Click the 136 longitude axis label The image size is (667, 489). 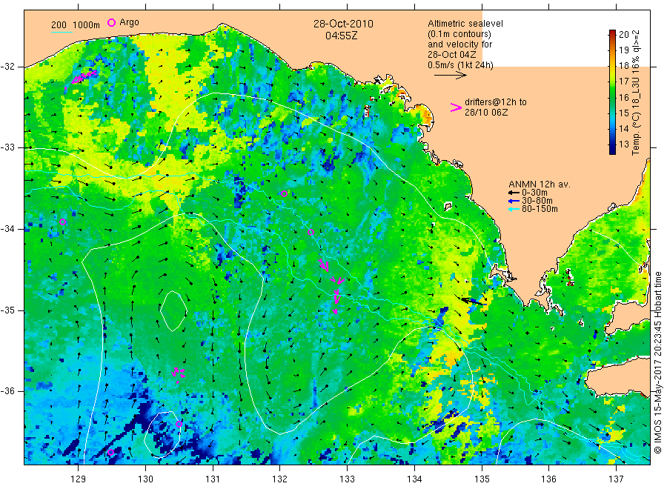click(x=548, y=479)
